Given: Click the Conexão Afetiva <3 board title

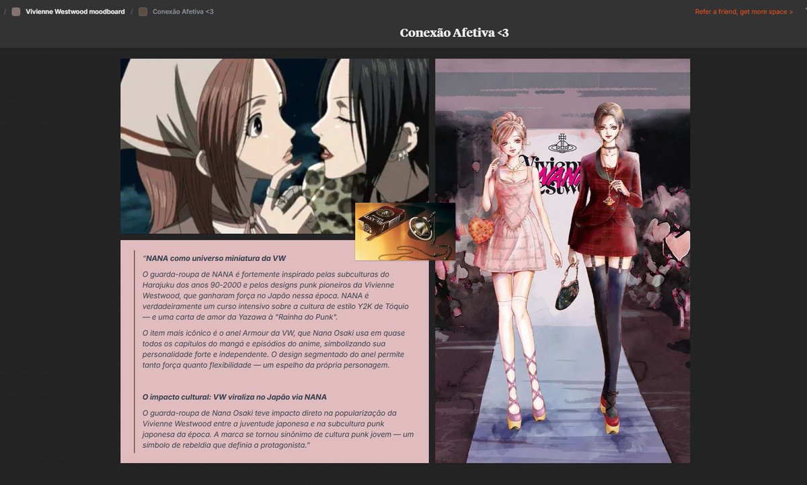Looking at the screenshot, I should (454, 32).
